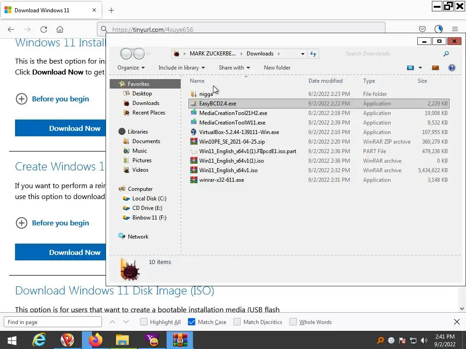The height and width of the screenshot is (349, 466).
Task: Sort files by the Type column
Action: click(369, 81)
